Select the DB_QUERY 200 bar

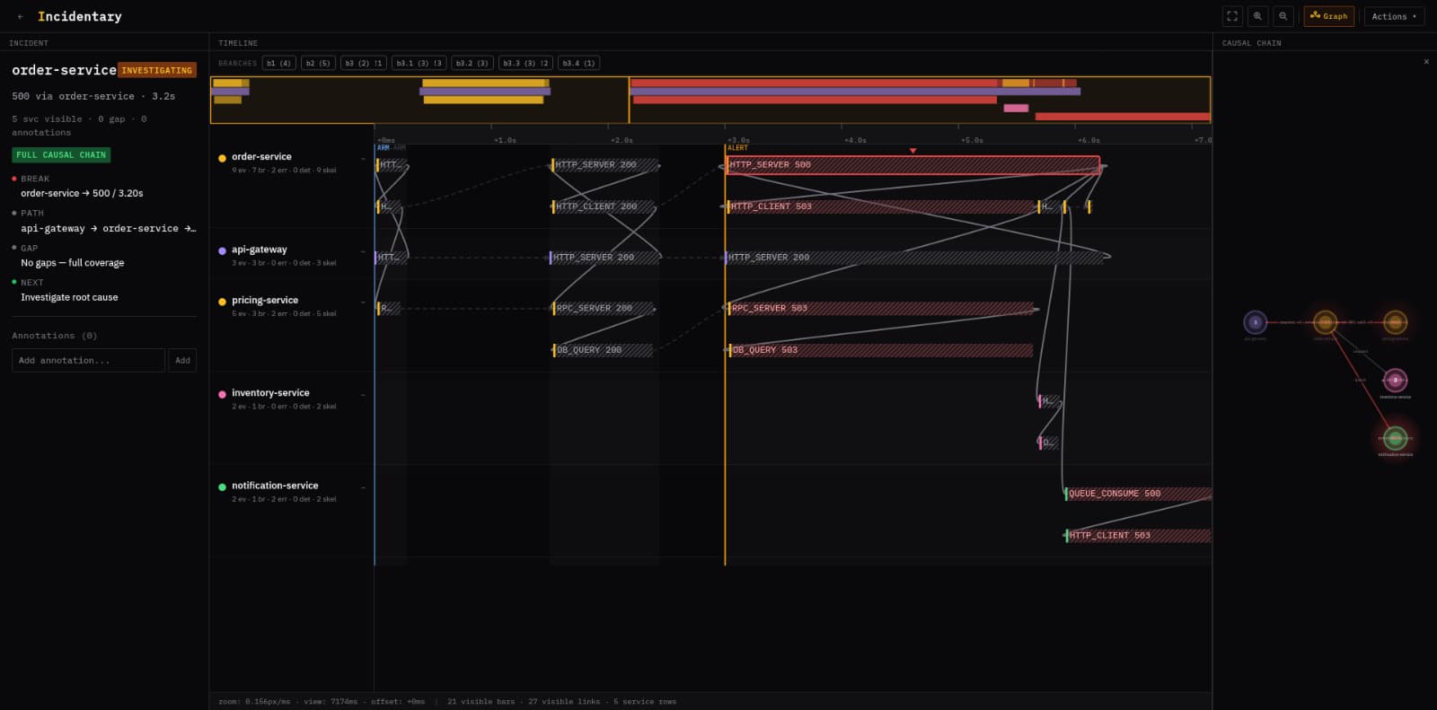pos(603,350)
